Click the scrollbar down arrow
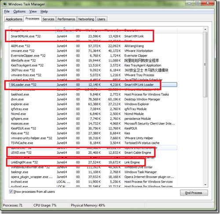Screen dimensions: 220x214 (205, 185)
